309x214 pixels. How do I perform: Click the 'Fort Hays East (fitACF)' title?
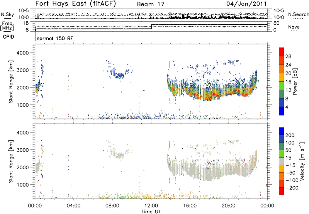point(76,3)
